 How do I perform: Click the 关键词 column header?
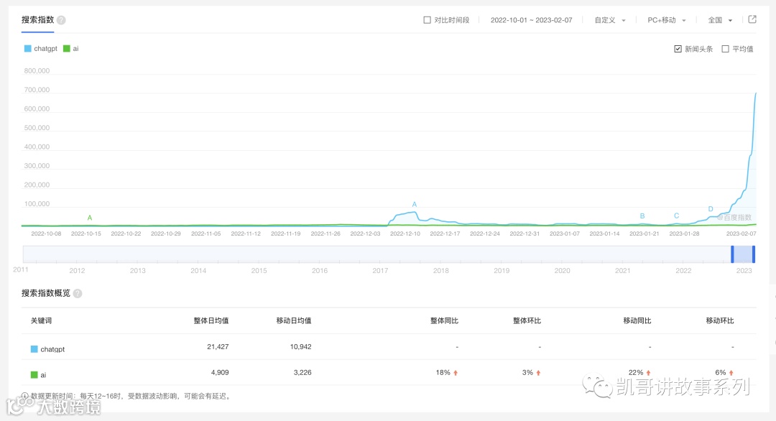pos(41,320)
